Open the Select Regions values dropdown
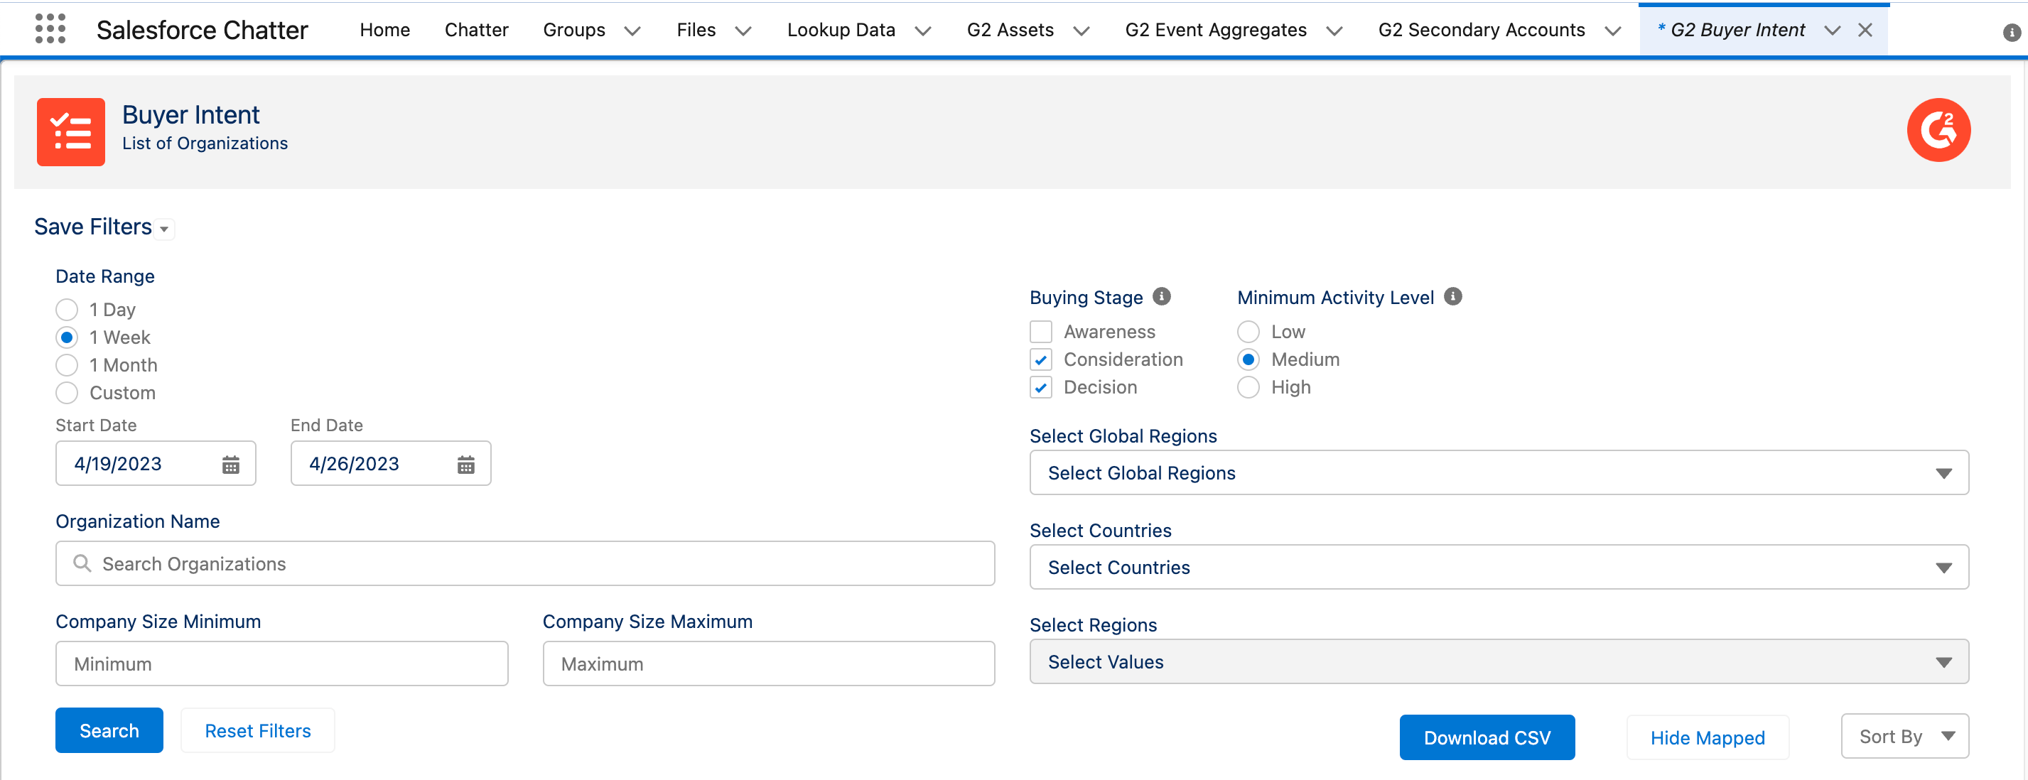This screenshot has width=2028, height=780. [1499, 661]
